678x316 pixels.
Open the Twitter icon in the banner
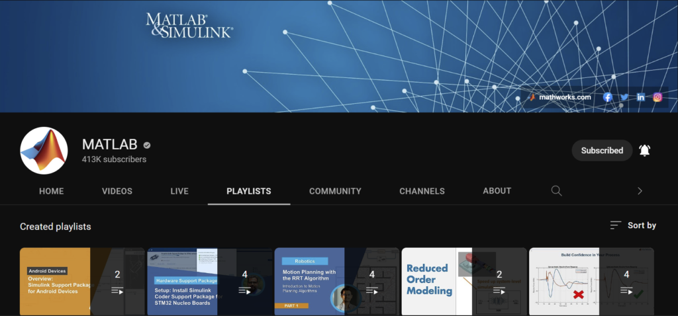click(624, 97)
